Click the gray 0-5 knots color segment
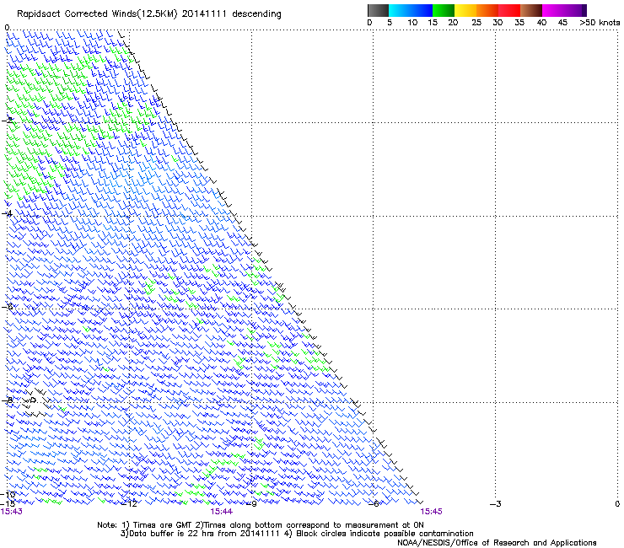This screenshot has width=624, height=548. tap(378, 10)
